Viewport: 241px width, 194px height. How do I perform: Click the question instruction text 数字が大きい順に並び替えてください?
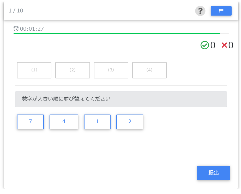[x=66, y=99]
